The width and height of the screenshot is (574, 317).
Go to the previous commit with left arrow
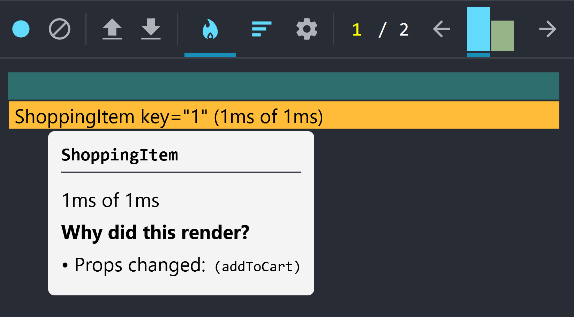[x=441, y=29]
